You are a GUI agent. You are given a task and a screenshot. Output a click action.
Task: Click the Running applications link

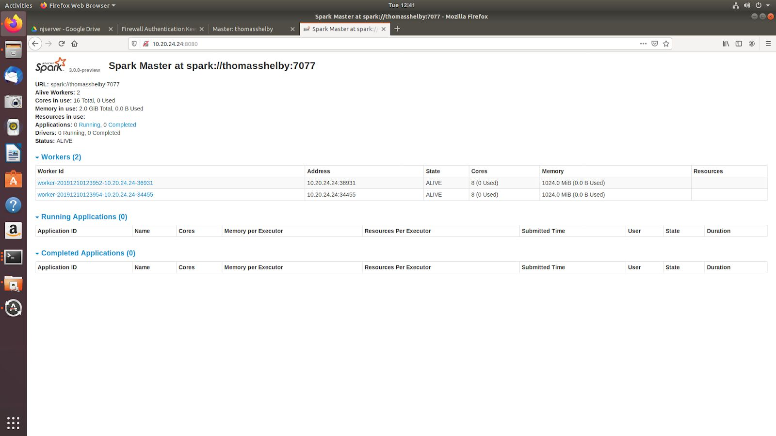tap(89, 125)
